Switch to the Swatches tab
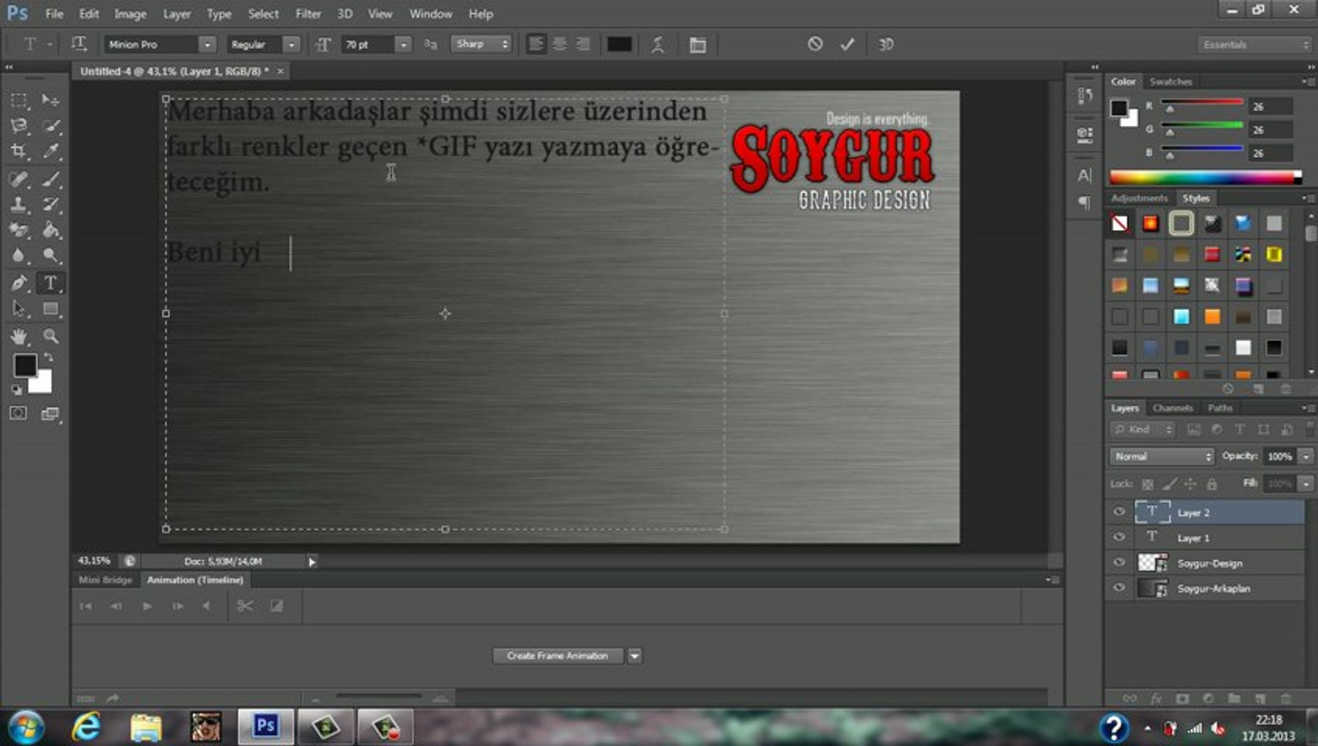The height and width of the screenshot is (746, 1318). [x=1170, y=82]
